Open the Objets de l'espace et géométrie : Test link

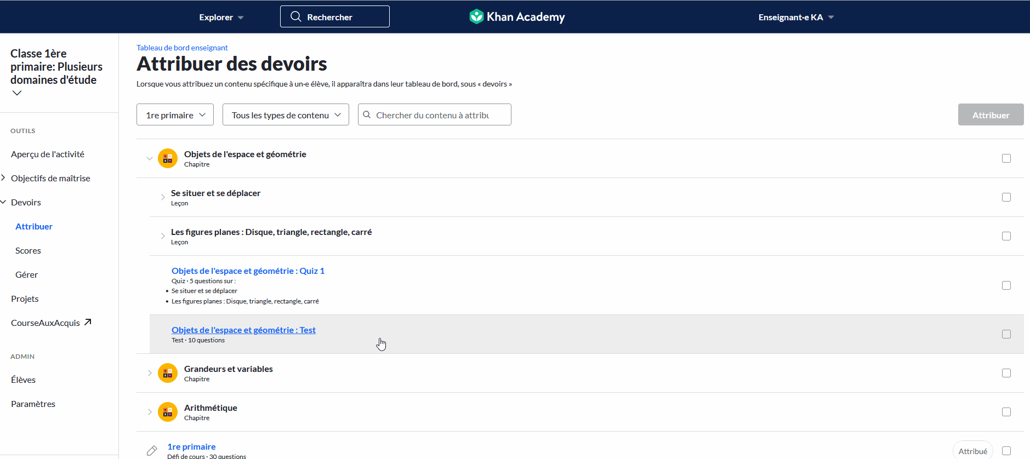[243, 330]
